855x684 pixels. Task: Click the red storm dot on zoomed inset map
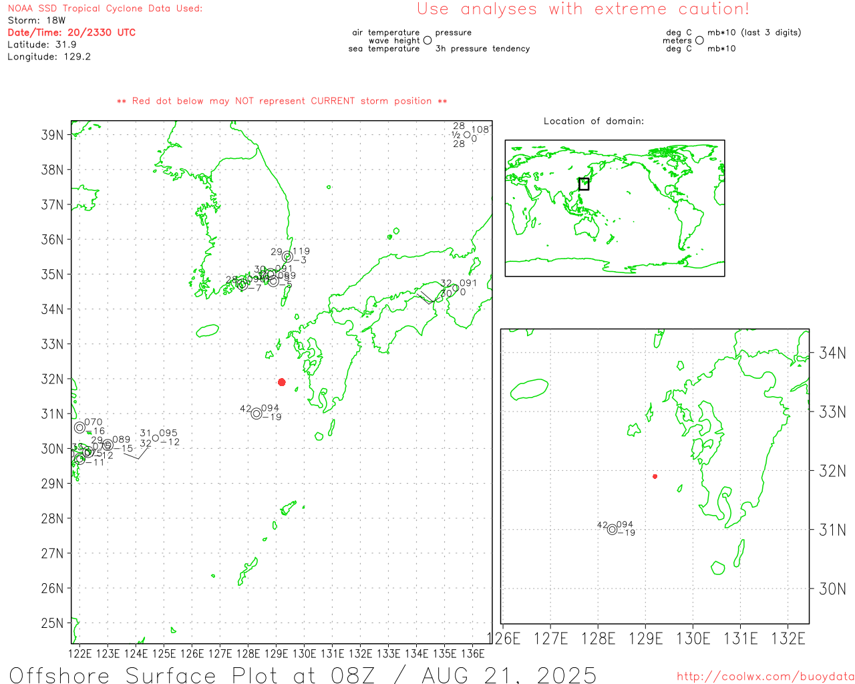click(x=655, y=476)
